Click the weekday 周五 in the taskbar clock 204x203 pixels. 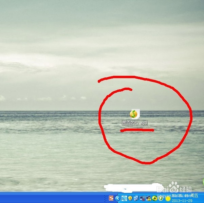pos(194,196)
